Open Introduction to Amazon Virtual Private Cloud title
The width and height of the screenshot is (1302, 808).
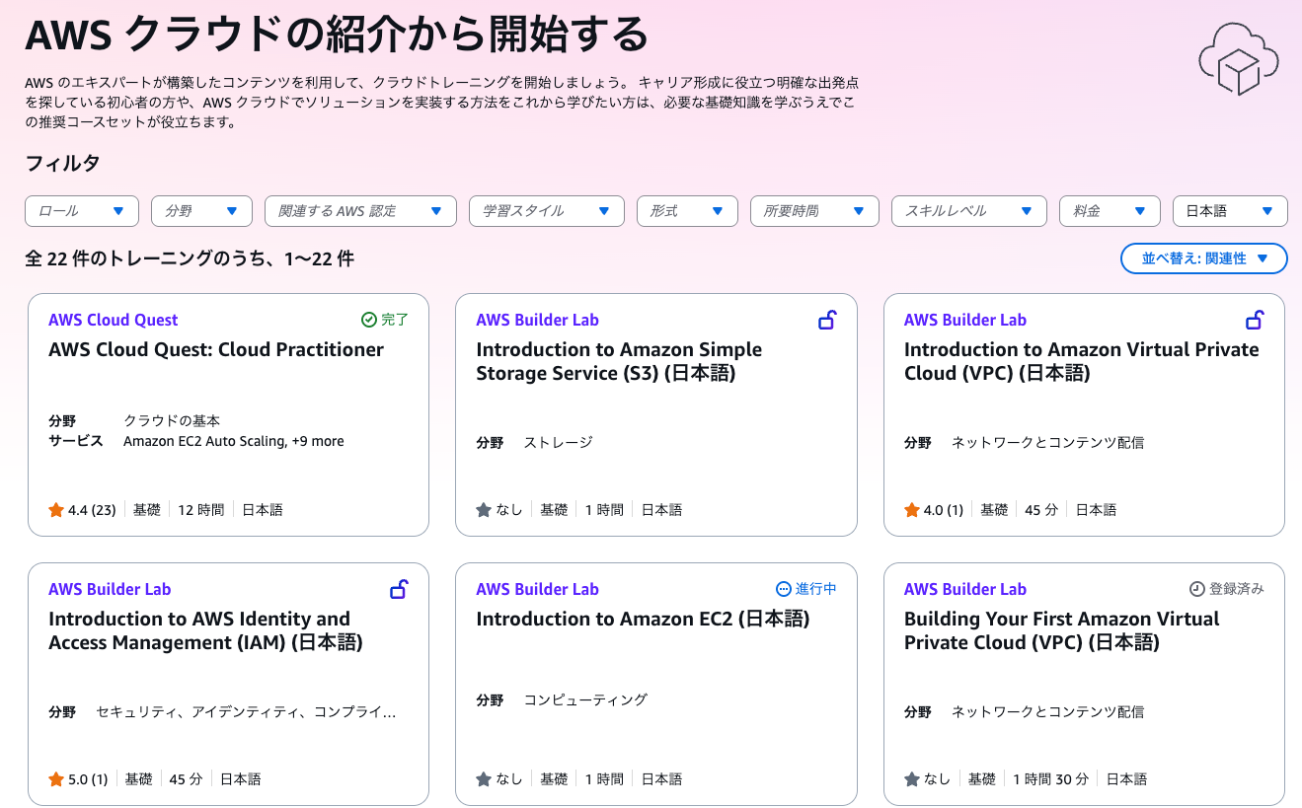click(1082, 361)
